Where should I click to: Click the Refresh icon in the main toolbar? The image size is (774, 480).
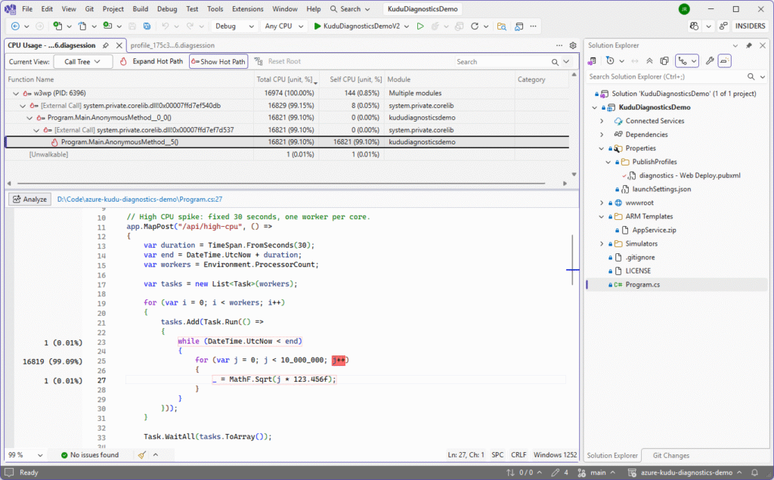475,25
